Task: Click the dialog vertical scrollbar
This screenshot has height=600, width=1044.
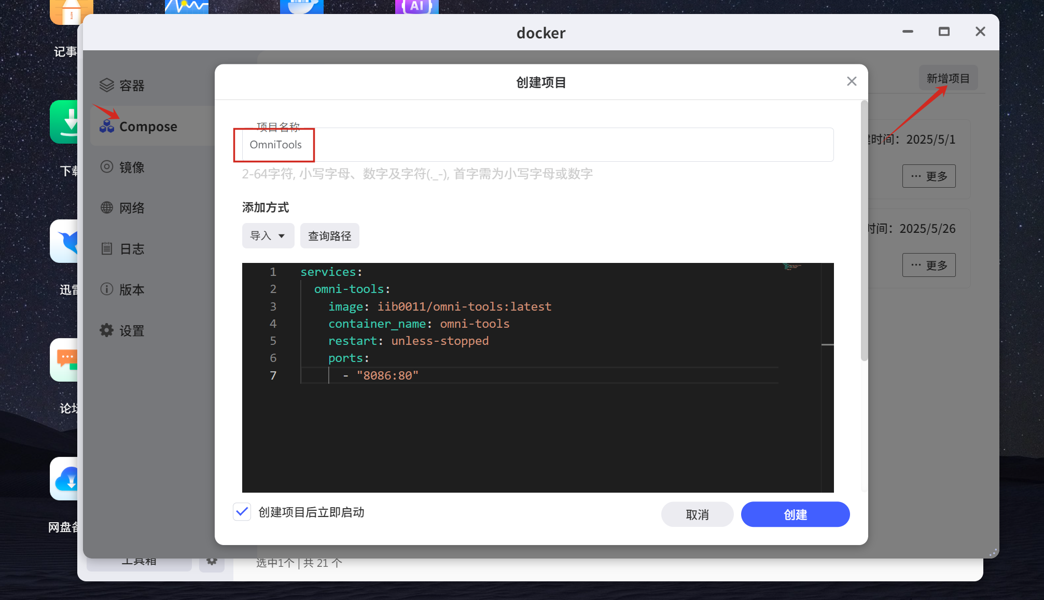Action: click(864, 231)
